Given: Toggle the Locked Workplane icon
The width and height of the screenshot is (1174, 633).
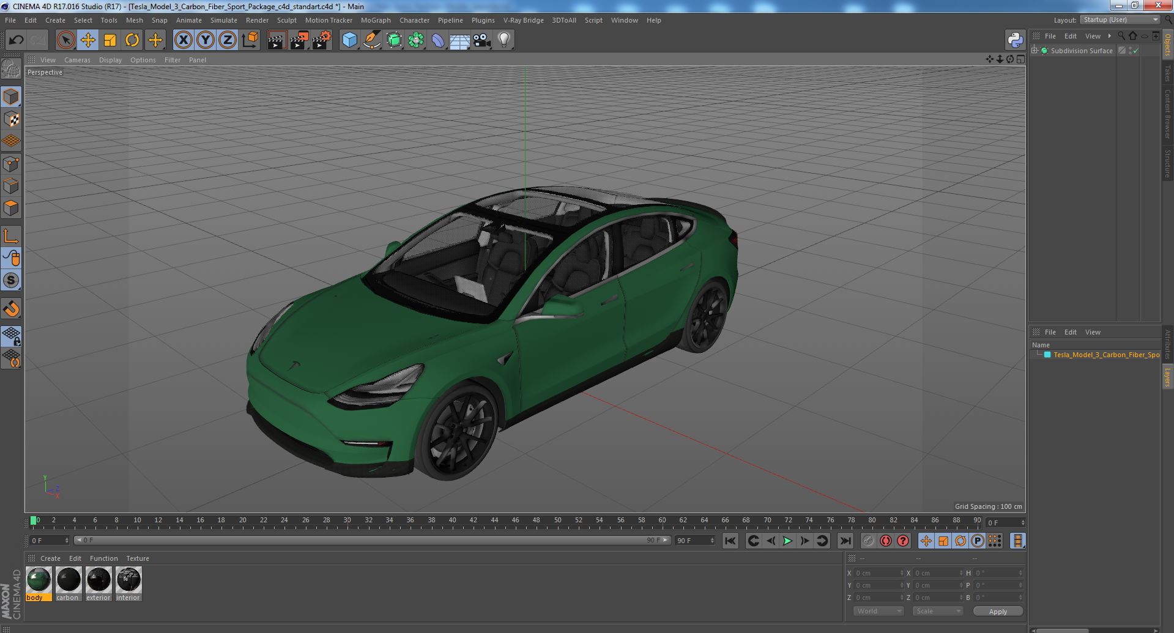Looking at the screenshot, I should [x=11, y=336].
